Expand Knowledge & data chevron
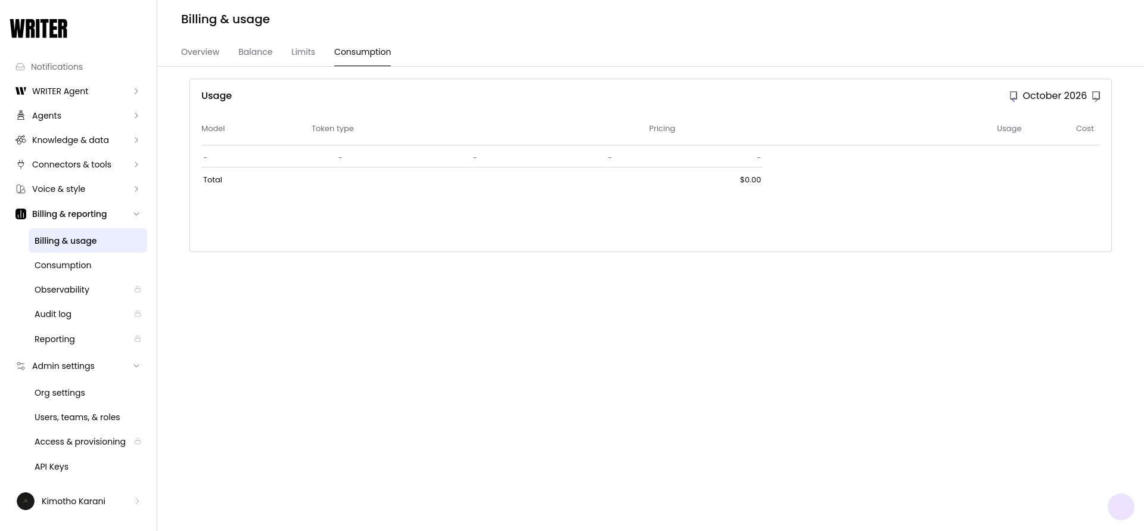Viewport: 1144px width, 531px height. coord(136,140)
